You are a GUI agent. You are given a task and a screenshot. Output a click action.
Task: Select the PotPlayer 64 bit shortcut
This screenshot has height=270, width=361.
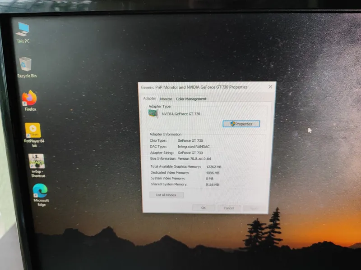click(33, 135)
